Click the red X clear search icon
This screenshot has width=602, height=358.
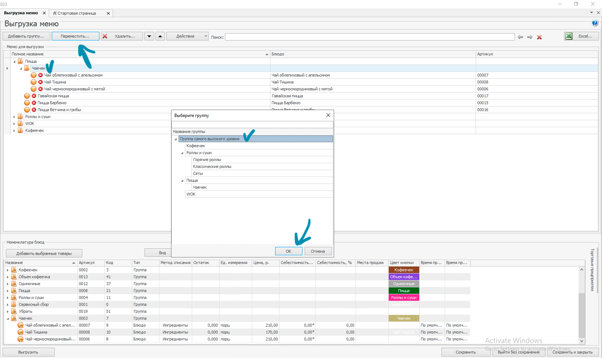(539, 37)
